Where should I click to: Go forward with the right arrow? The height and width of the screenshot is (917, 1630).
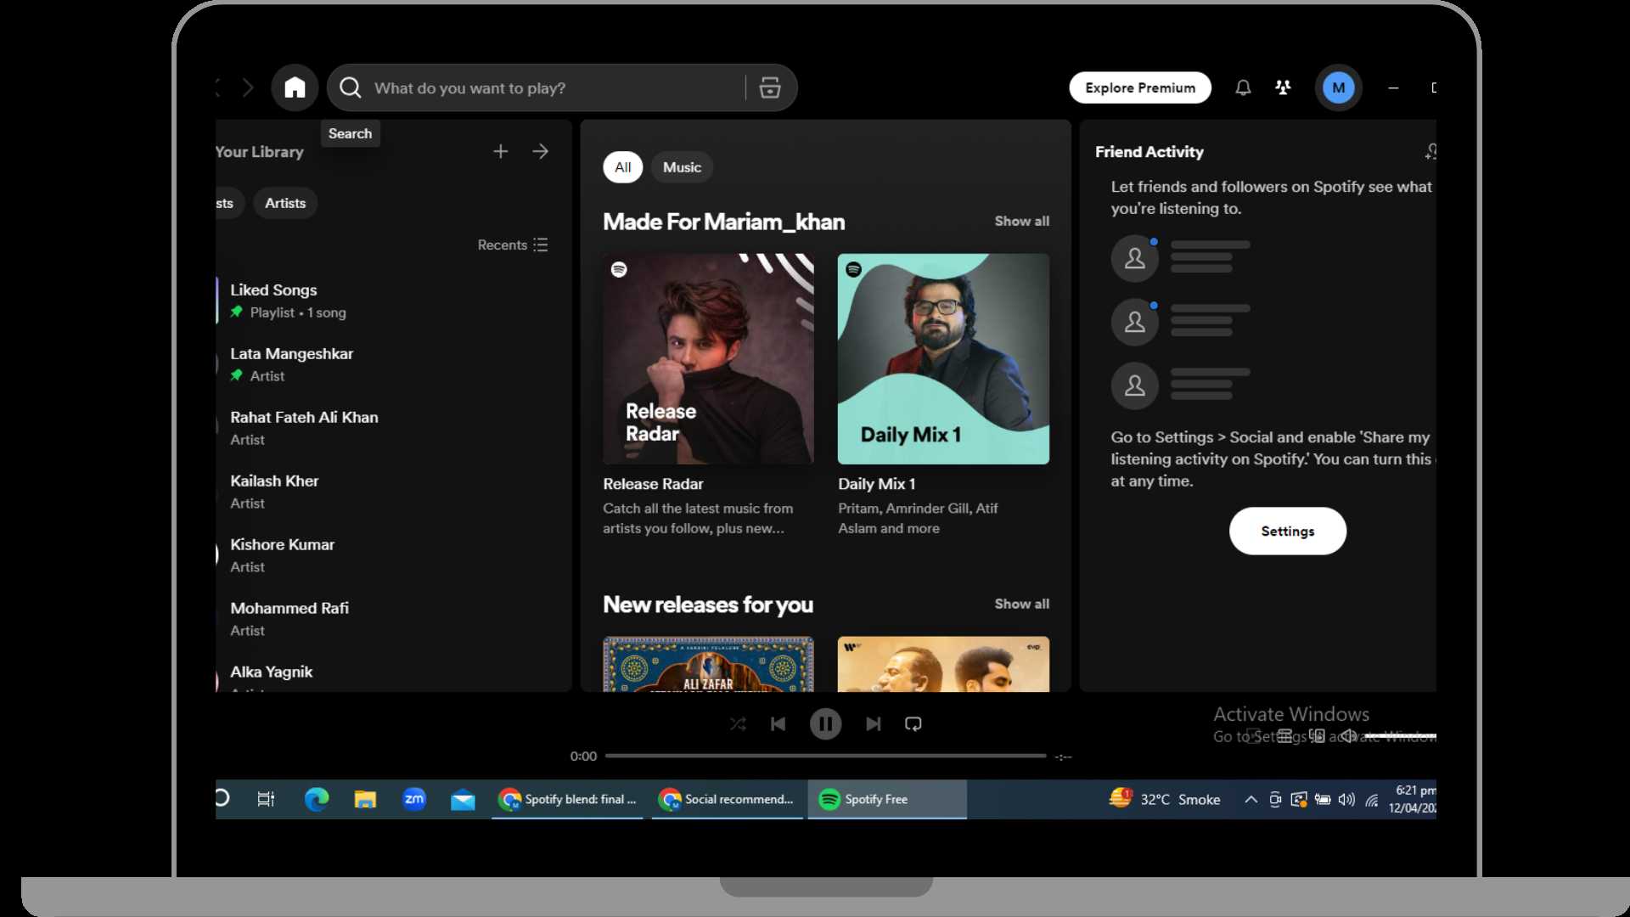click(248, 87)
